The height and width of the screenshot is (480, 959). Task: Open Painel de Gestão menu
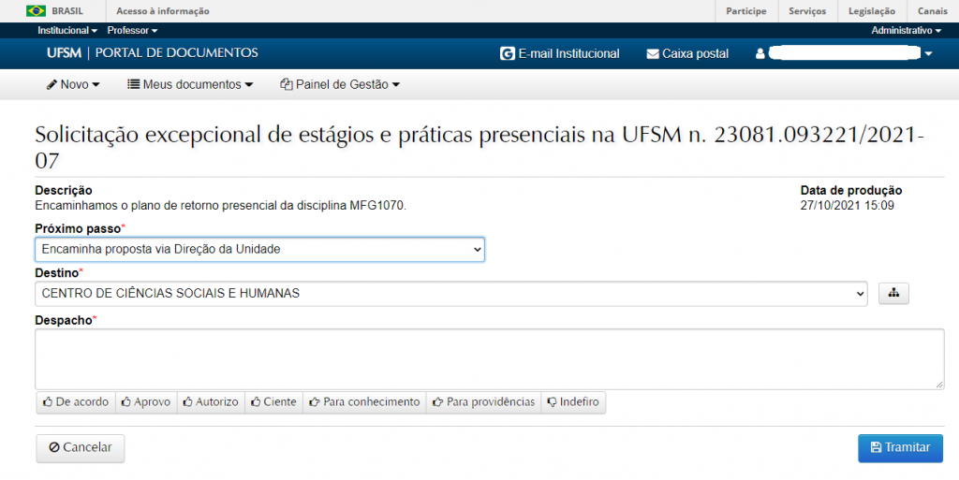[x=340, y=84]
